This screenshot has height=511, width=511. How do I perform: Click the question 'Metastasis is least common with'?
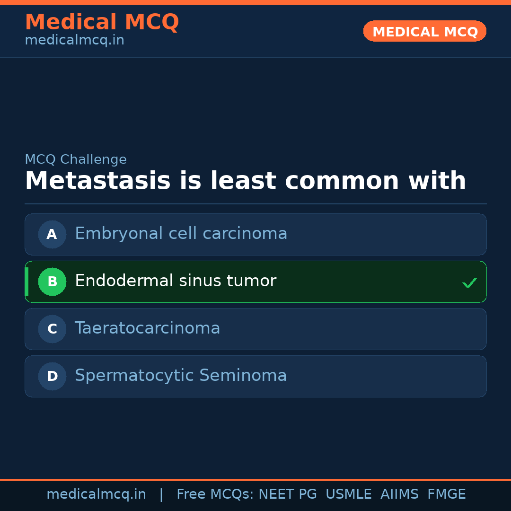point(245,181)
